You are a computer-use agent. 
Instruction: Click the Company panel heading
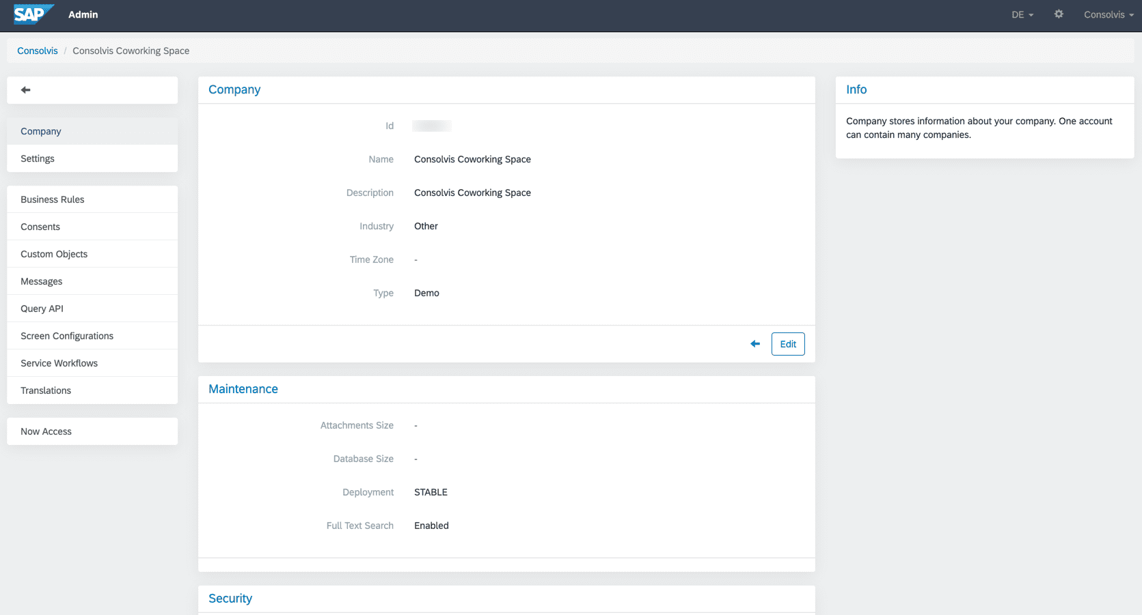(x=234, y=89)
